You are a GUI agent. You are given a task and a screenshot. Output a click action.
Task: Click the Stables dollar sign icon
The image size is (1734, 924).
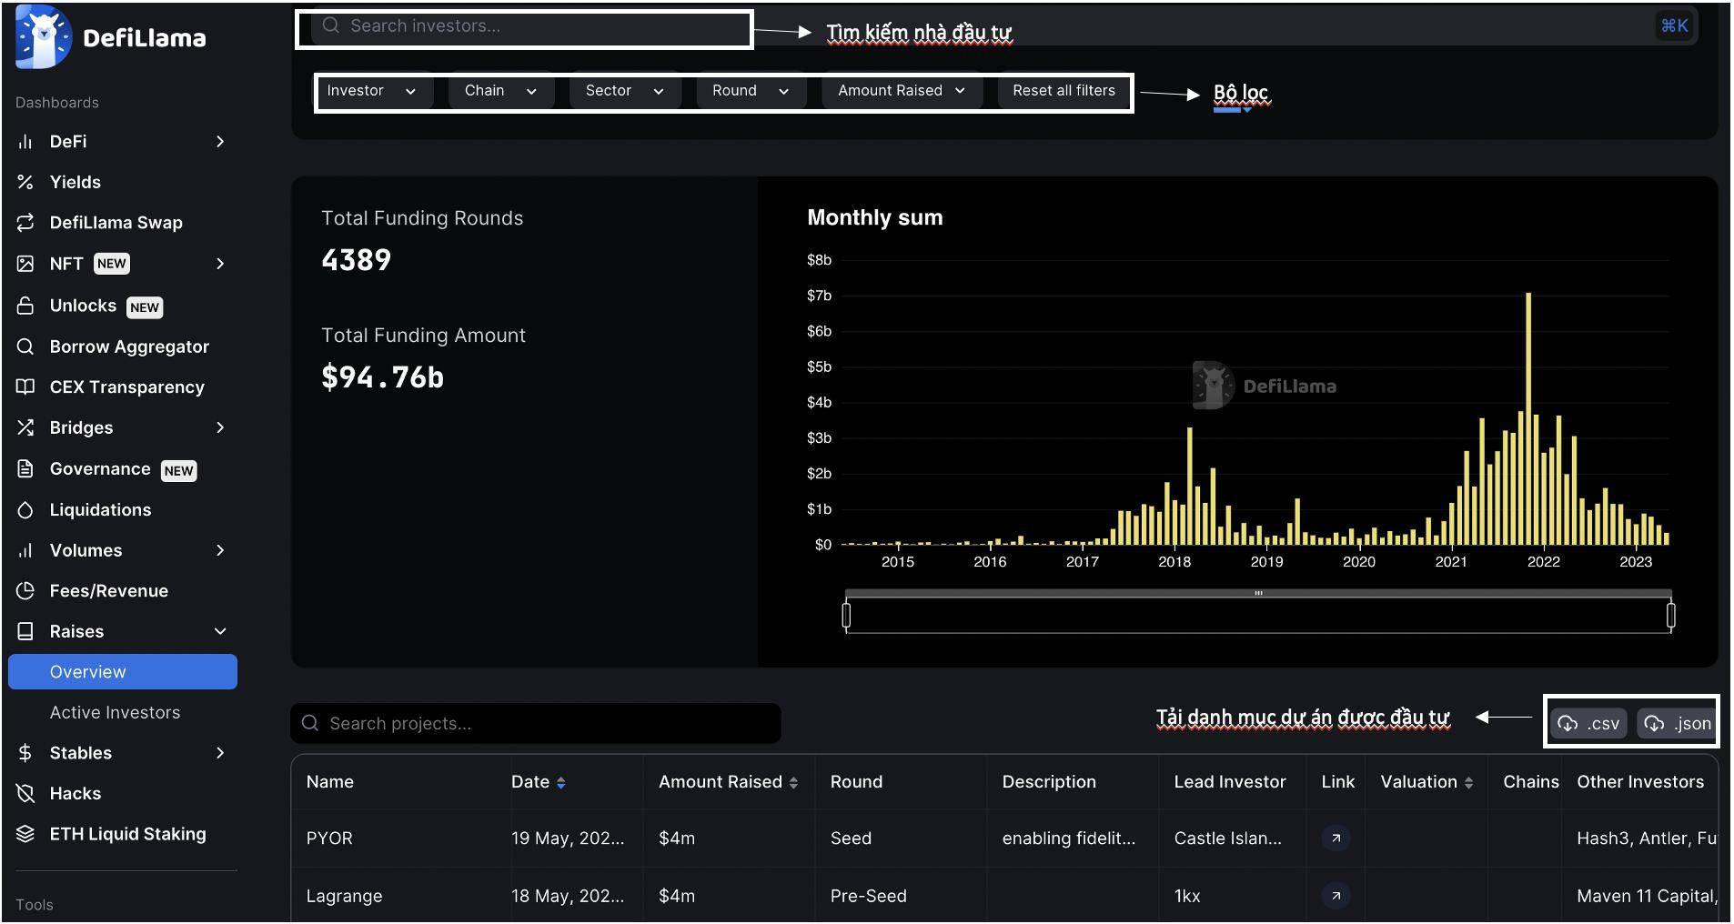tap(25, 753)
